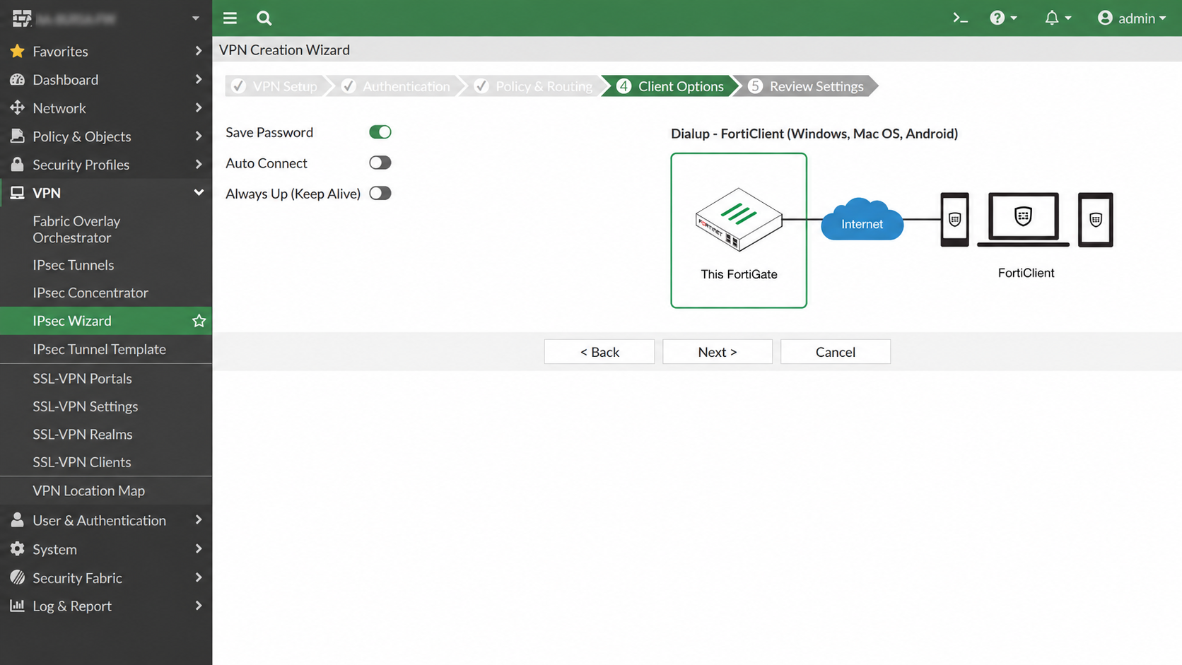Open the help question mark menu
The image size is (1182, 665).
[1003, 18]
